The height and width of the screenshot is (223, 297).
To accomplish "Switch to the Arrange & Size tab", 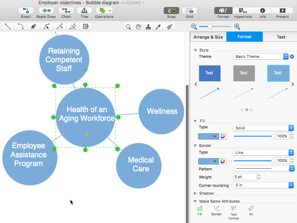I will tap(208, 37).
